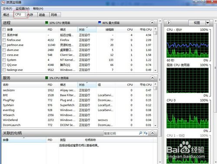
Task: Sort services by 名称 column
Action: coord(24,85)
